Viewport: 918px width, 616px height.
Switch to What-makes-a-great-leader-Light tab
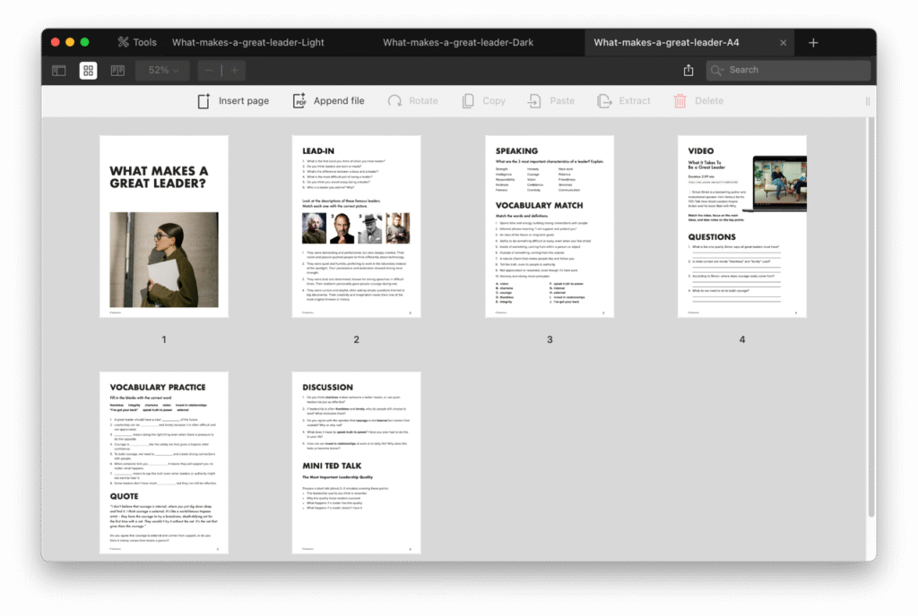coord(247,42)
